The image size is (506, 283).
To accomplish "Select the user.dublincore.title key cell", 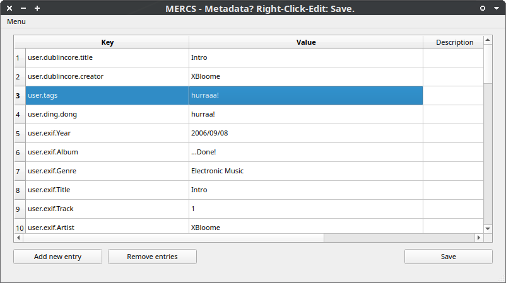I will (x=107, y=58).
